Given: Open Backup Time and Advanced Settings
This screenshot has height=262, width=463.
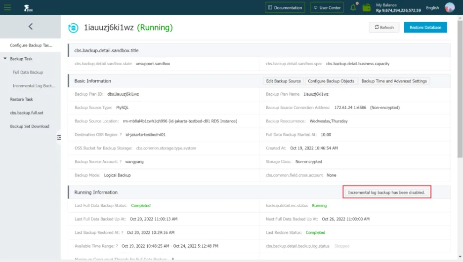Looking at the screenshot, I should tap(393, 81).
